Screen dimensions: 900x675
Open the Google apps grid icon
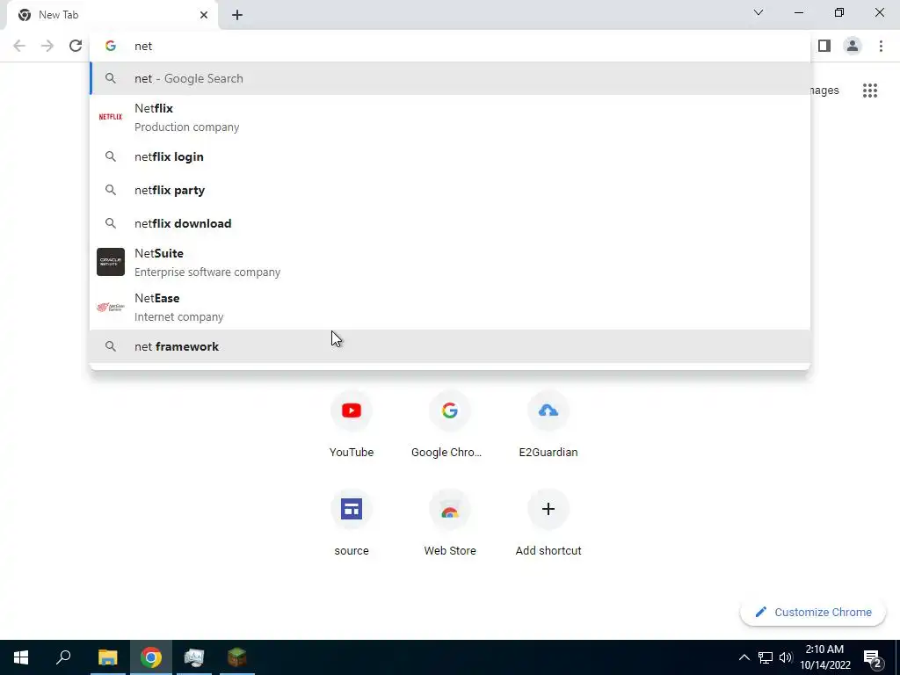(869, 91)
